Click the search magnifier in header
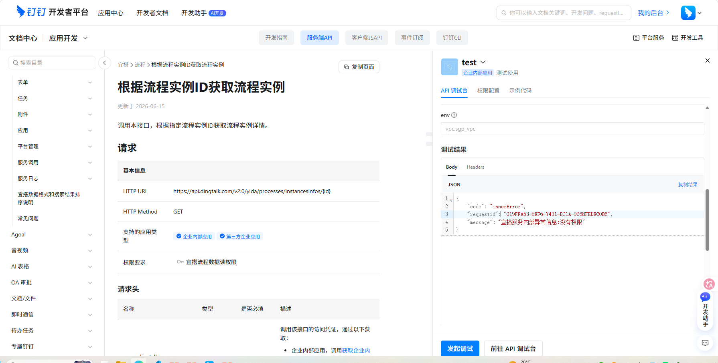Image resolution: width=718 pixels, height=363 pixels. 504,13
